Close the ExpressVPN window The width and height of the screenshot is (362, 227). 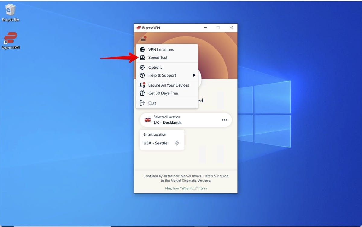click(x=231, y=28)
